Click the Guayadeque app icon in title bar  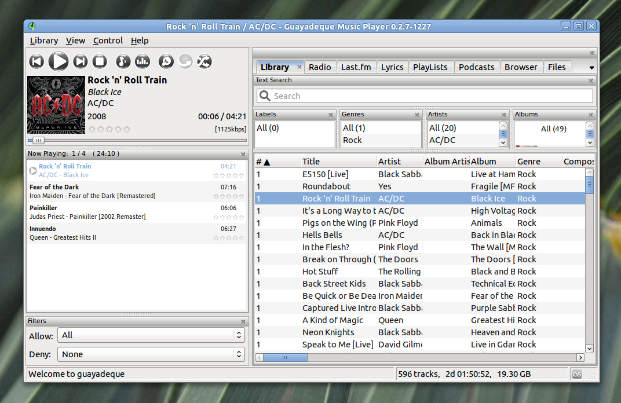32,26
